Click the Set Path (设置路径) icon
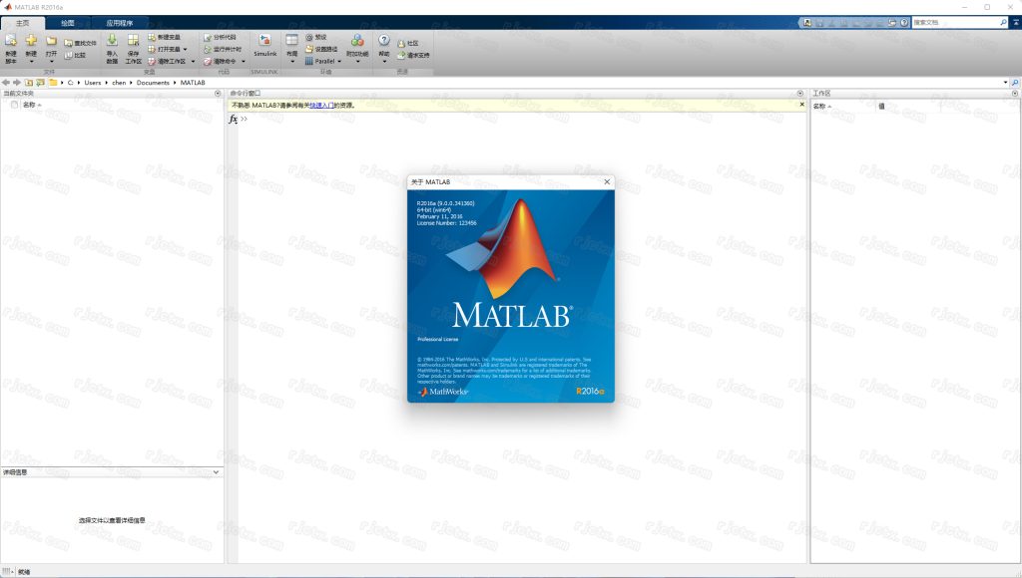 coord(309,49)
